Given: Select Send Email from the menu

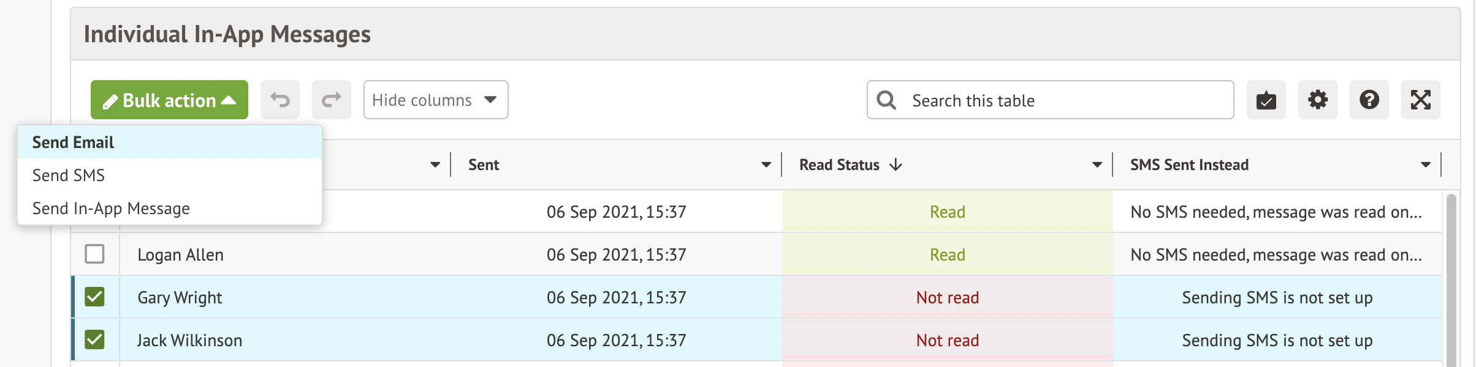Looking at the screenshot, I should coord(73,143).
